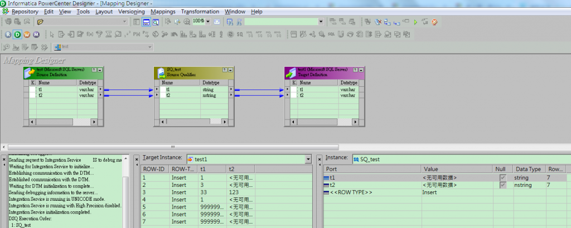
Task: Click help ? button on SQ_test box
Action: 225,70
